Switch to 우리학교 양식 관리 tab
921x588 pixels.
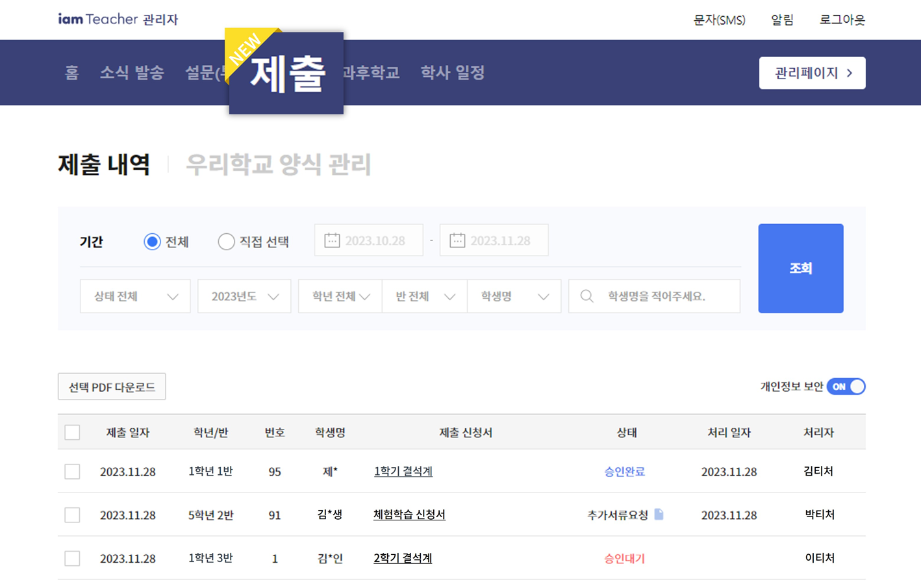pos(279,164)
